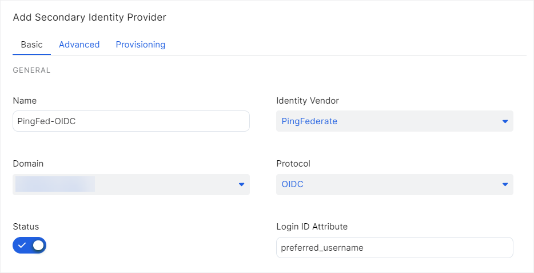Viewport: 534px width, 273px height.
Task: Open the Provisioning tab
Action: click(x=141, y=45)
